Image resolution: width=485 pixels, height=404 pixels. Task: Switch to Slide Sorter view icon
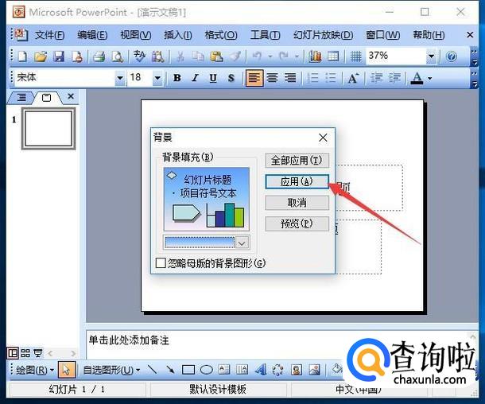pyautogui.click(x=25, y=353)
